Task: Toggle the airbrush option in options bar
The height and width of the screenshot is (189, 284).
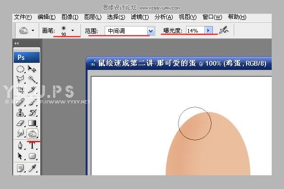Action: click(x=224, y=30)
